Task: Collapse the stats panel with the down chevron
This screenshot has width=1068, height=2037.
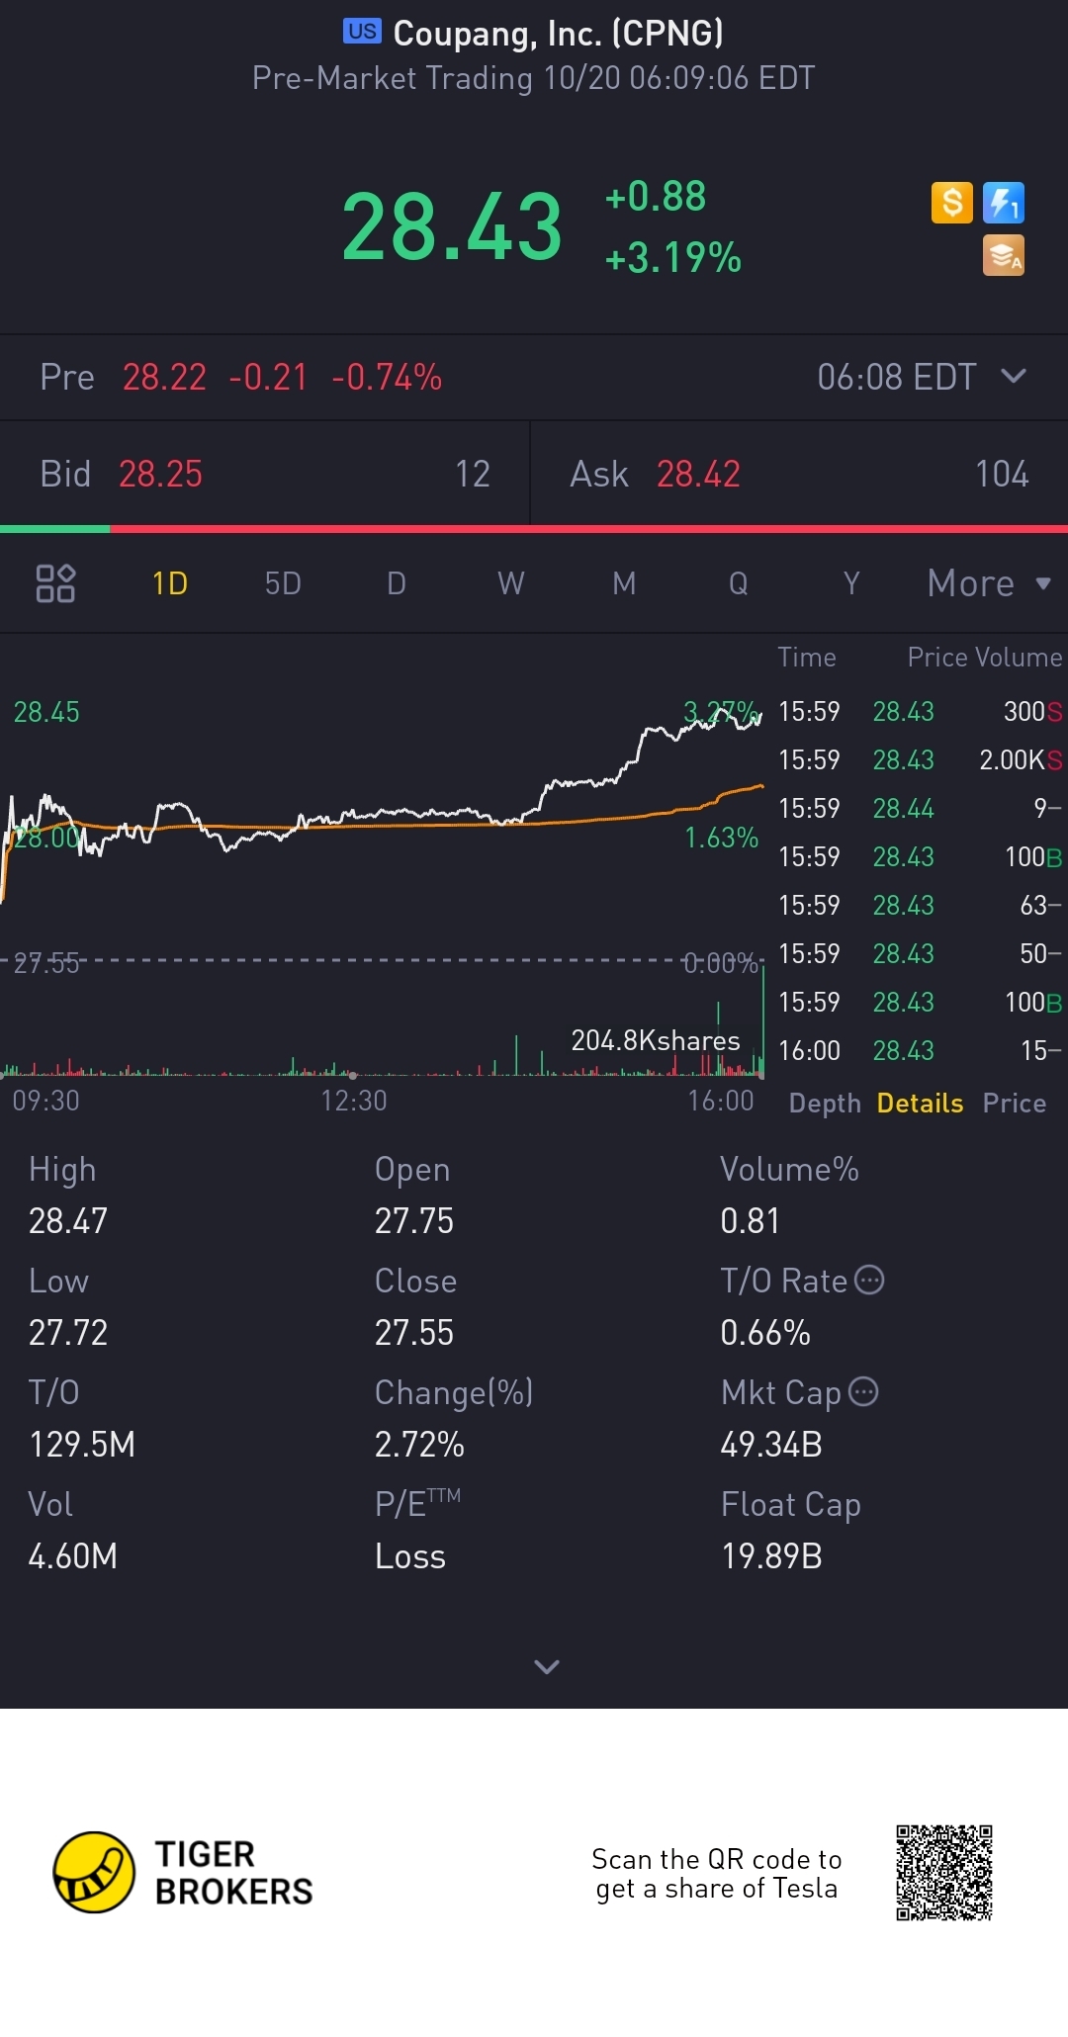Action: tap(547, 1667)
